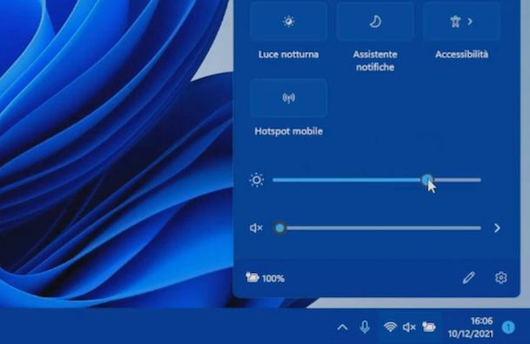Click the brightness sun icon
This screenshot has height=344, width=530.
[256, 180]
